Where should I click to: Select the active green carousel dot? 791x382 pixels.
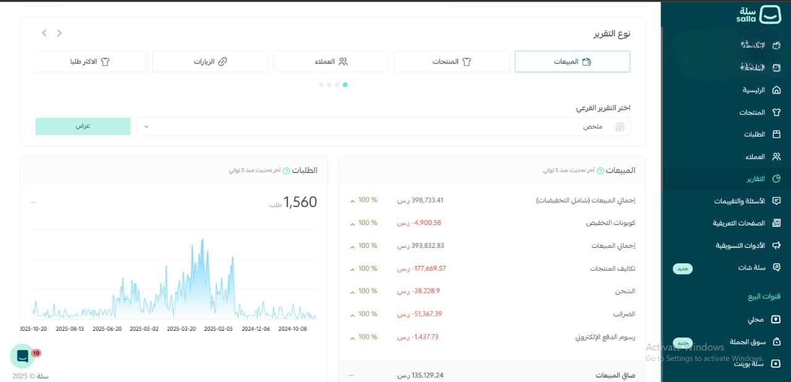[x=345, y=85]
